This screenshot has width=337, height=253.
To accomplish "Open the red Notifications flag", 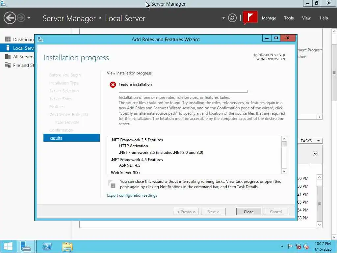I will (250, 17).
